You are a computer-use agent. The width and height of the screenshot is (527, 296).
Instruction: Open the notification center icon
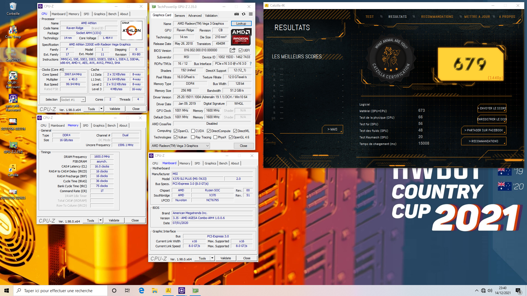[518, 291]
